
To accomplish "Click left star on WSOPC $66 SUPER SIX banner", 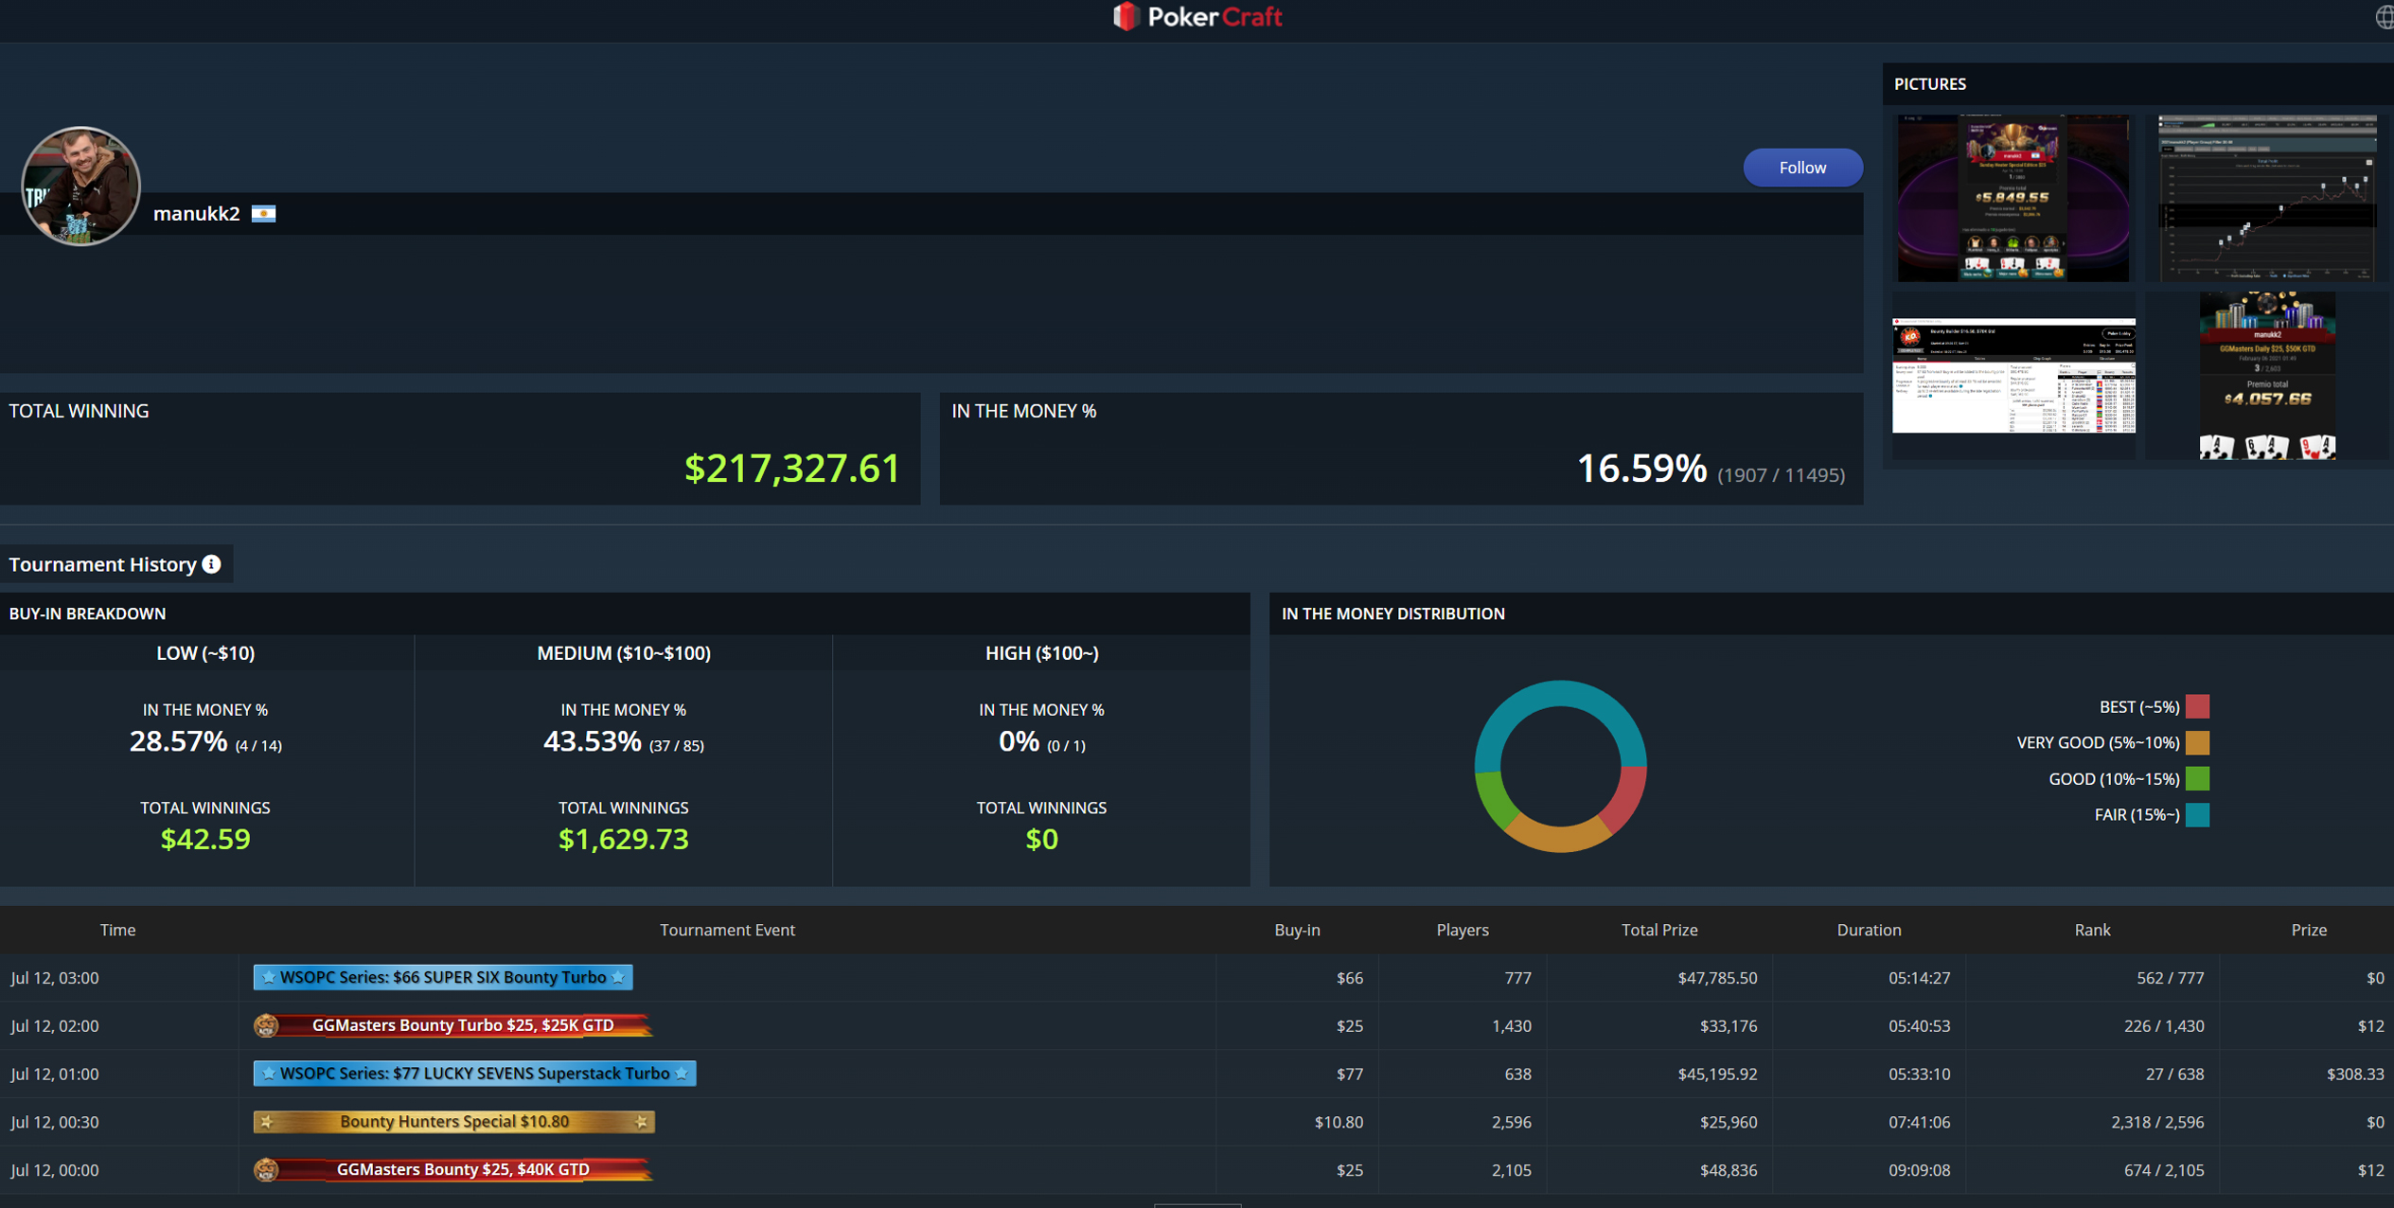I will [269, 977].
